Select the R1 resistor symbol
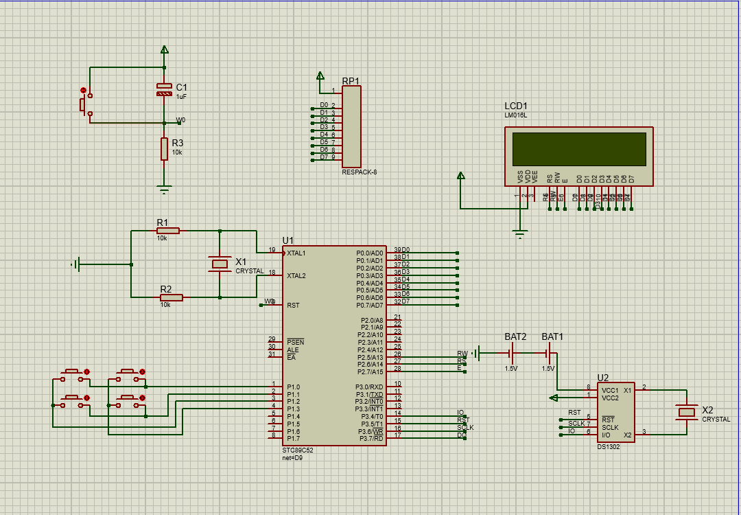The height and width of the screenshot is (515, 741). coord(168,231)
